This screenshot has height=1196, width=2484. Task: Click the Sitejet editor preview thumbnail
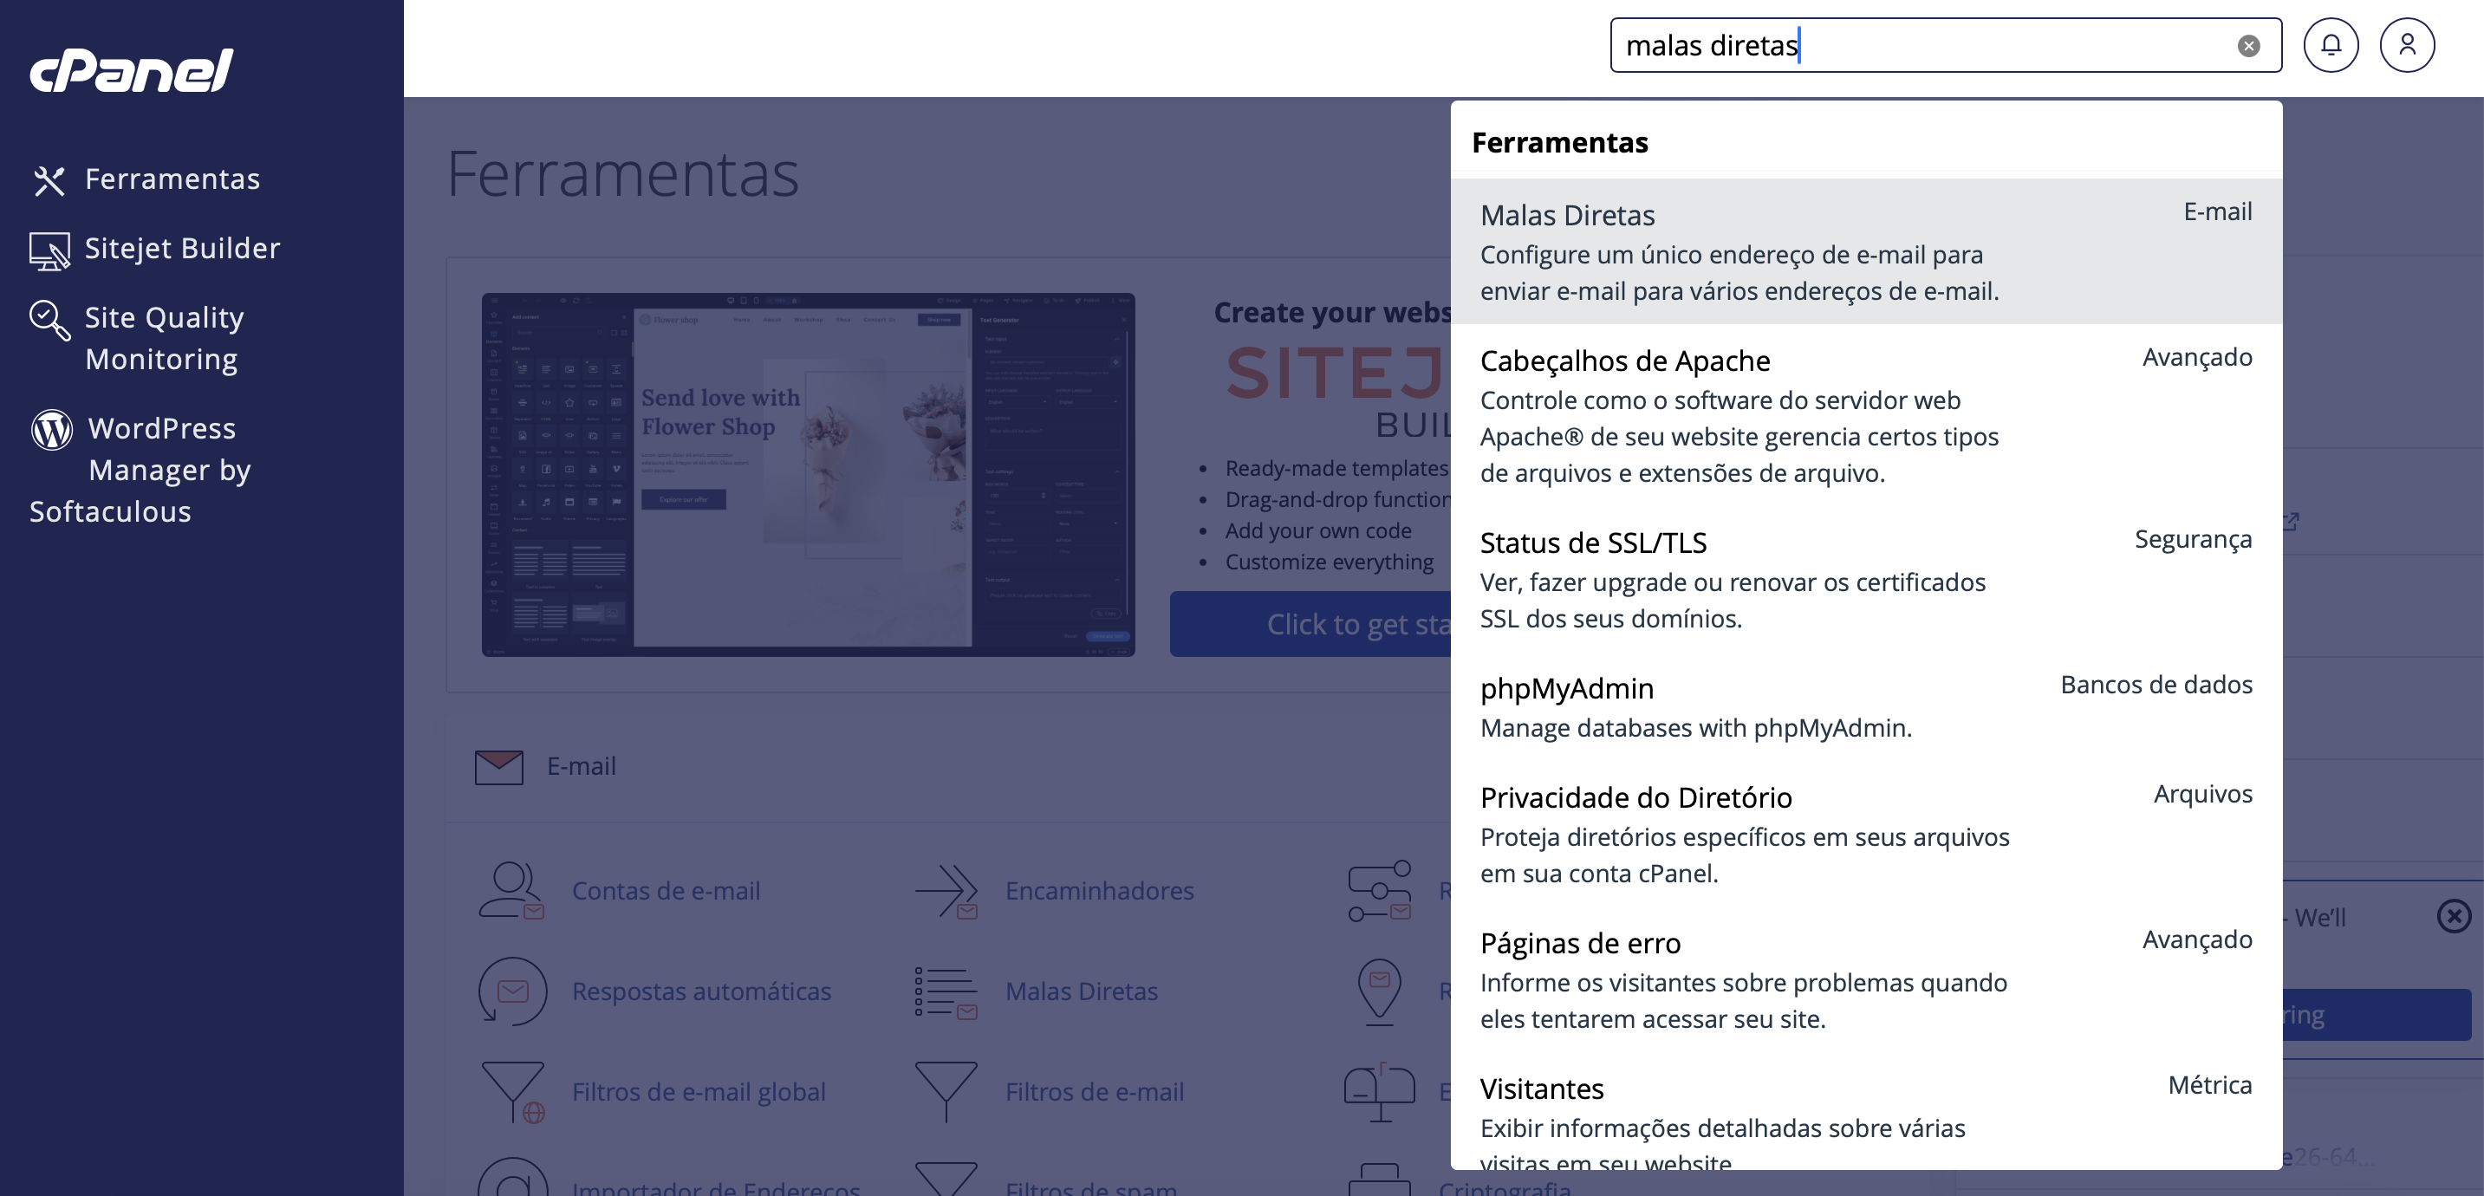(x=808, y=475)
